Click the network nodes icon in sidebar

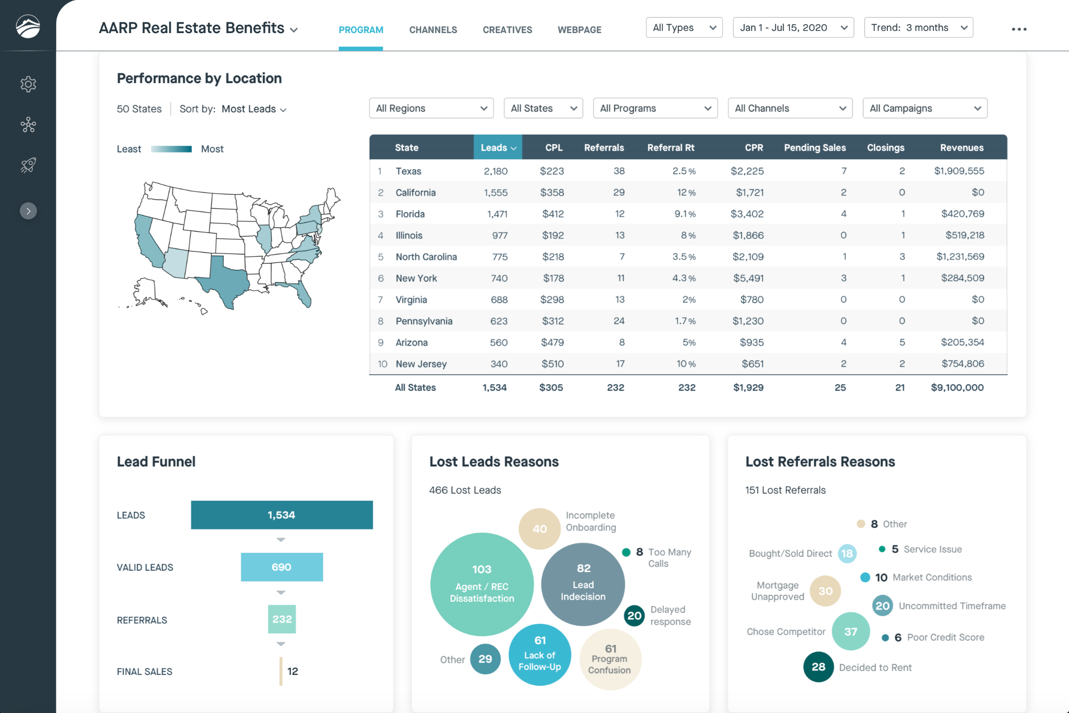[28, 125]
